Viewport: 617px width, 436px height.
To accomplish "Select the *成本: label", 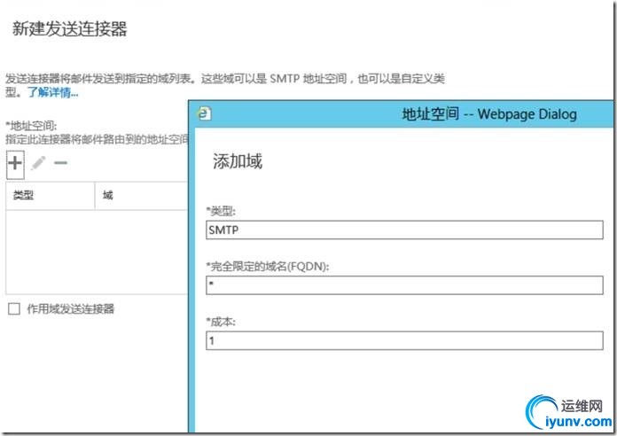I will (x=221, y=322).
